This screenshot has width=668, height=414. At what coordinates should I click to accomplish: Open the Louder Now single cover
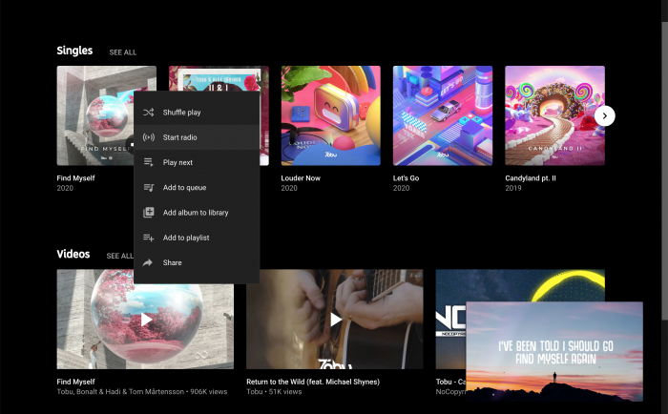tap(330, 115)
